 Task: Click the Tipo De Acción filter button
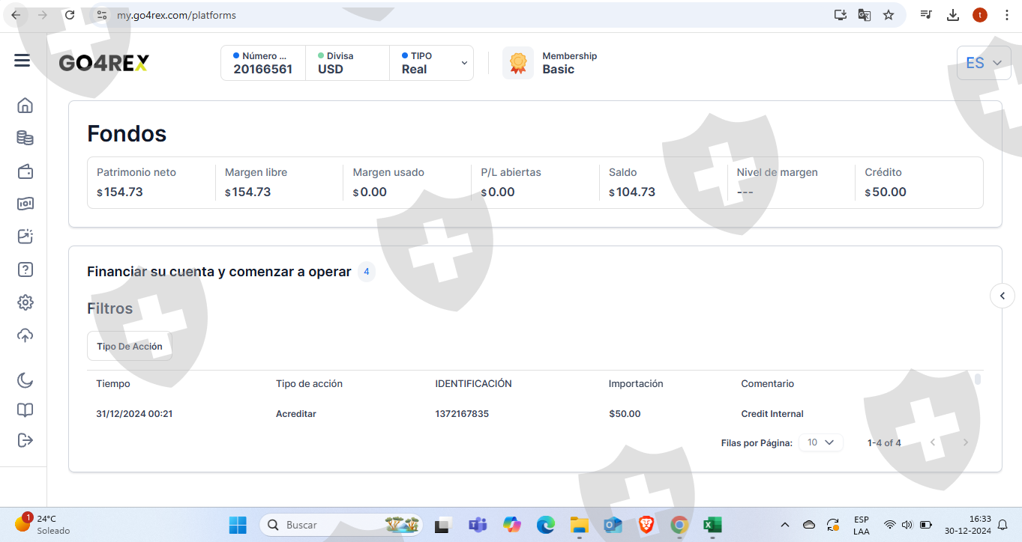tap(130, 347)
